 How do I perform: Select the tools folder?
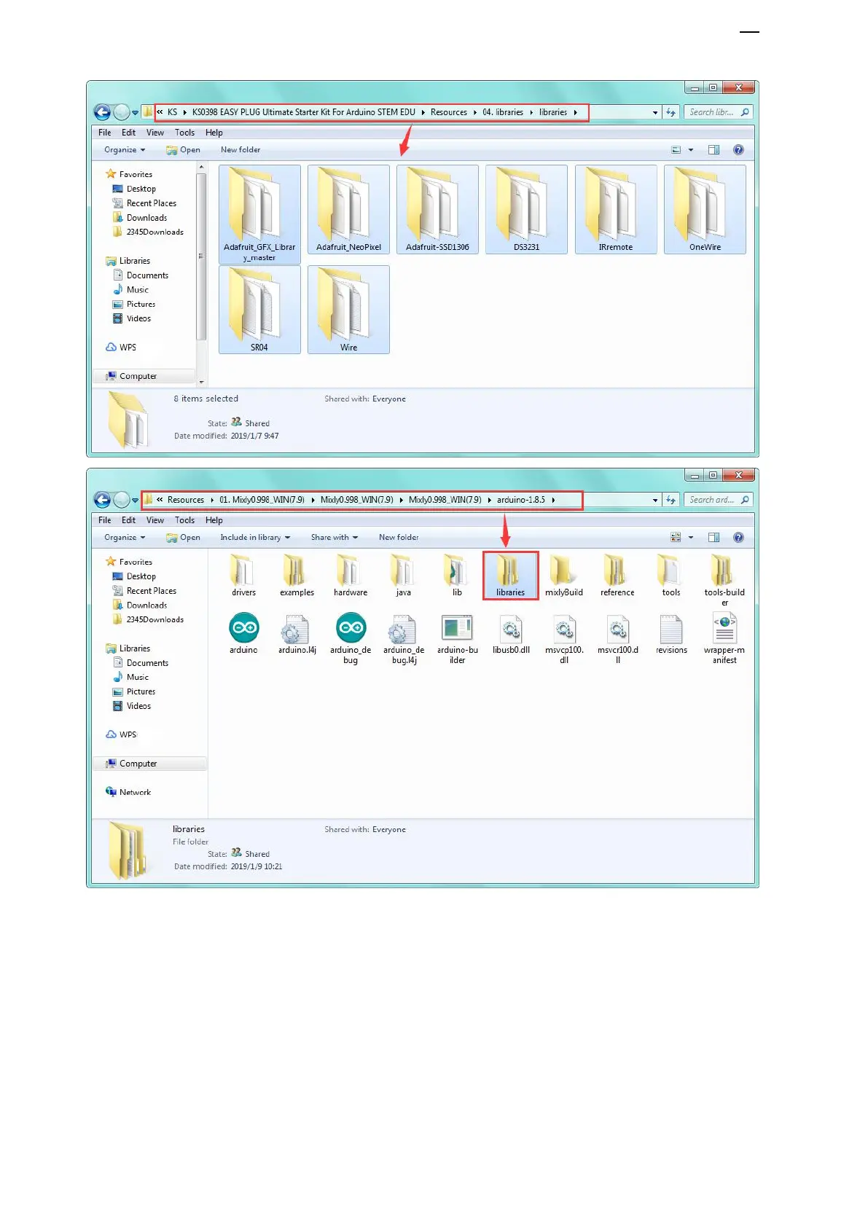[671, 576]
